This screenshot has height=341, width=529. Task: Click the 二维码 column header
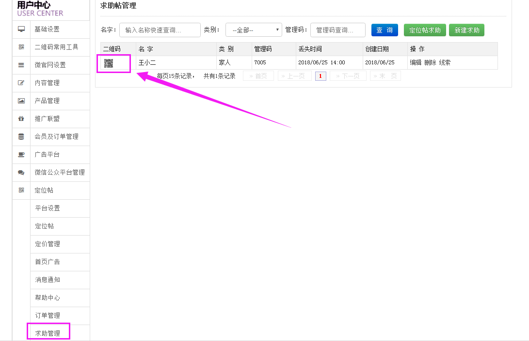point(112,49)
